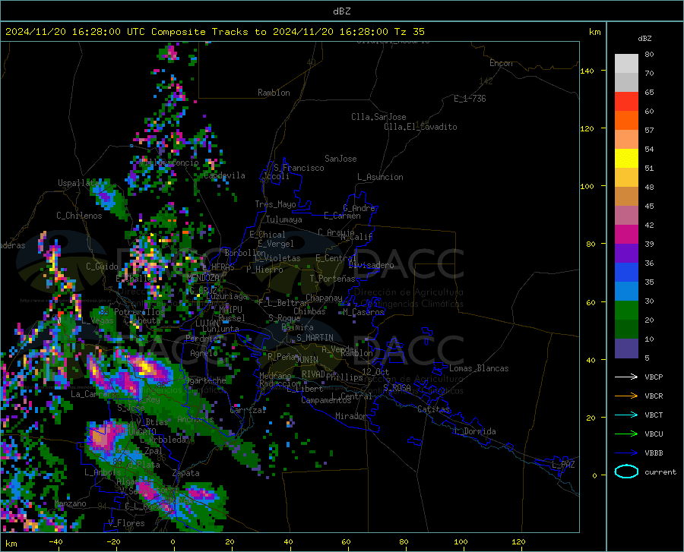Click the 'L_Dormida' place label

(475, 431)
